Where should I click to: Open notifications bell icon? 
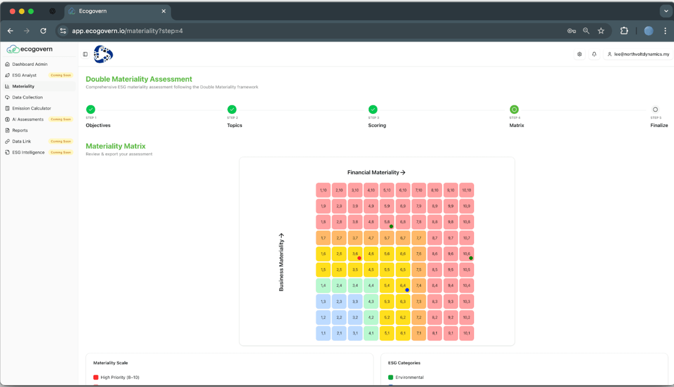[x=594, y=54]
